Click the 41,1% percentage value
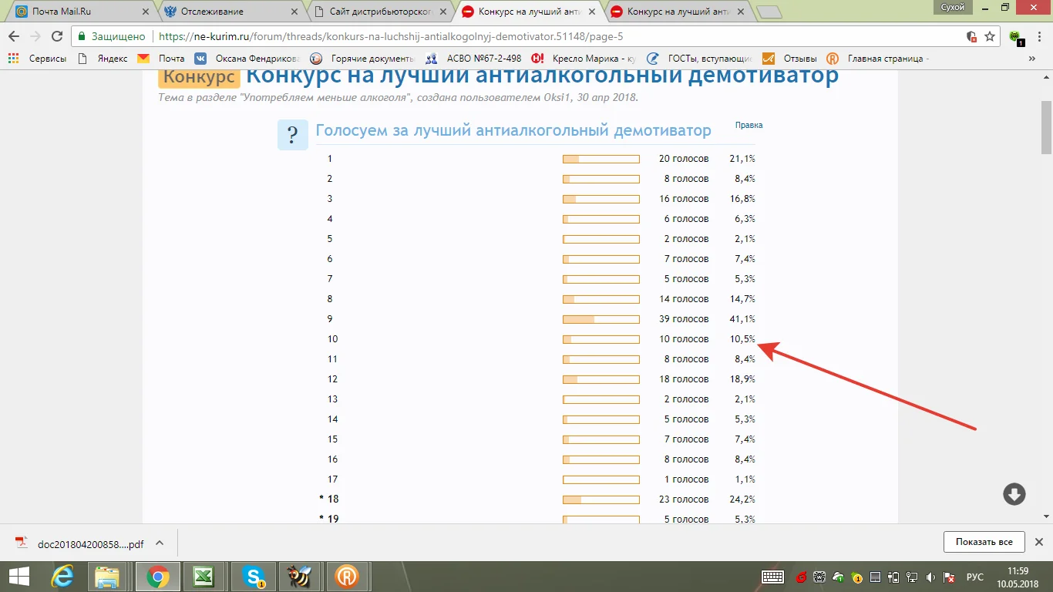 pos(742,319)
